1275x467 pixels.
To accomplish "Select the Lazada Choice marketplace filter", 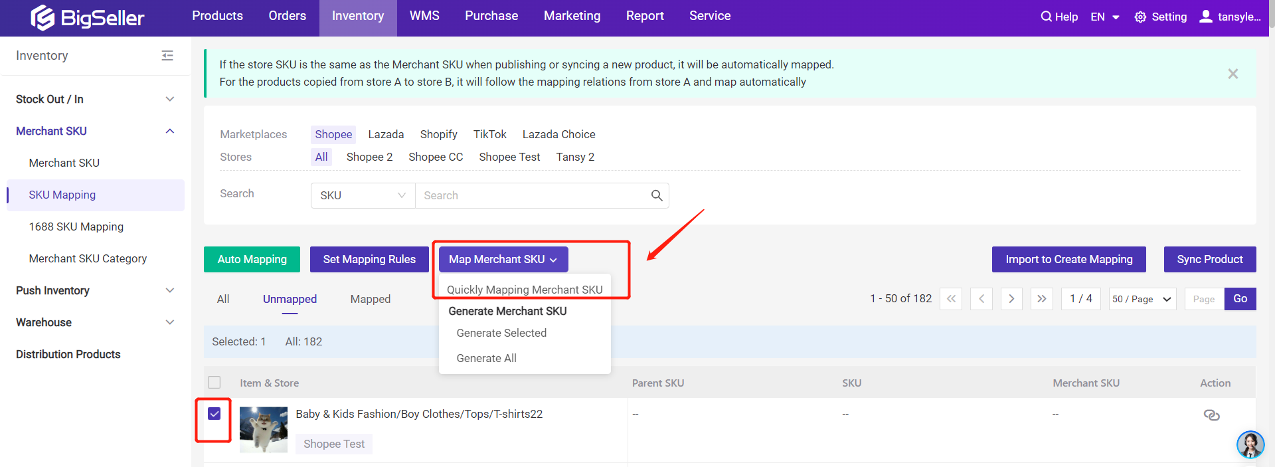I will coord(558,134).
